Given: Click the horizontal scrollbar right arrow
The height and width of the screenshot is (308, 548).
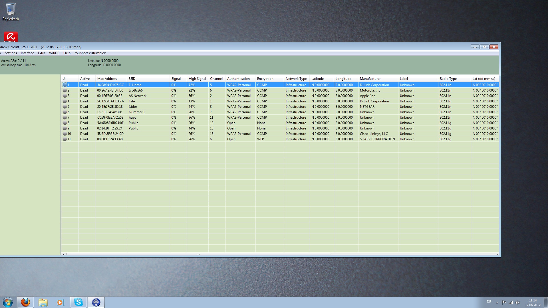Looking at the screenshot, I should 497,254.
